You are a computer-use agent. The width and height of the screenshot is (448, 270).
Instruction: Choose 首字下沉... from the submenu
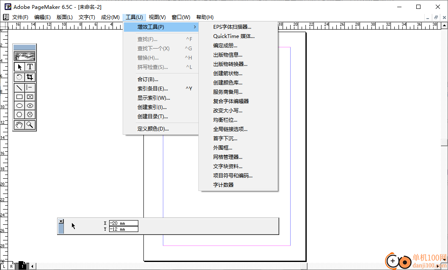238,139
